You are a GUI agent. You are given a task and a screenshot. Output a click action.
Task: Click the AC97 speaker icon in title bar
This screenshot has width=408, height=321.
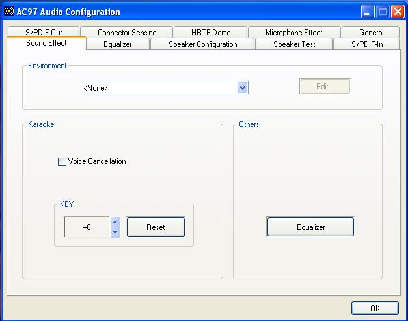click(8, 12)
